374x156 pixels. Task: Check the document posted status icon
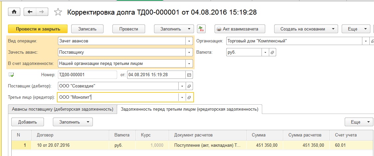[11, 75]
